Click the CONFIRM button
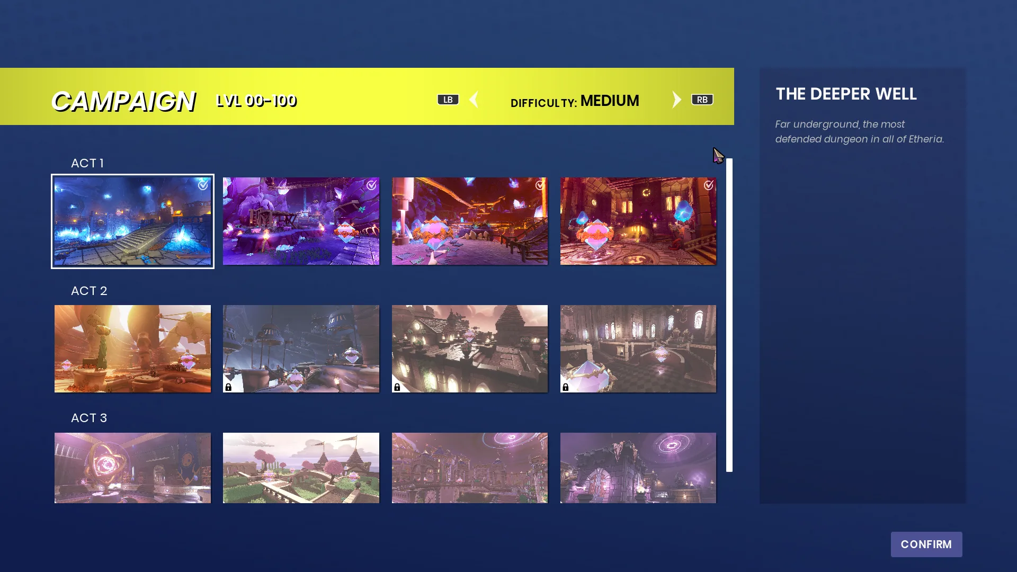This screenshot has width=1017, height=572. pos(926,544)
